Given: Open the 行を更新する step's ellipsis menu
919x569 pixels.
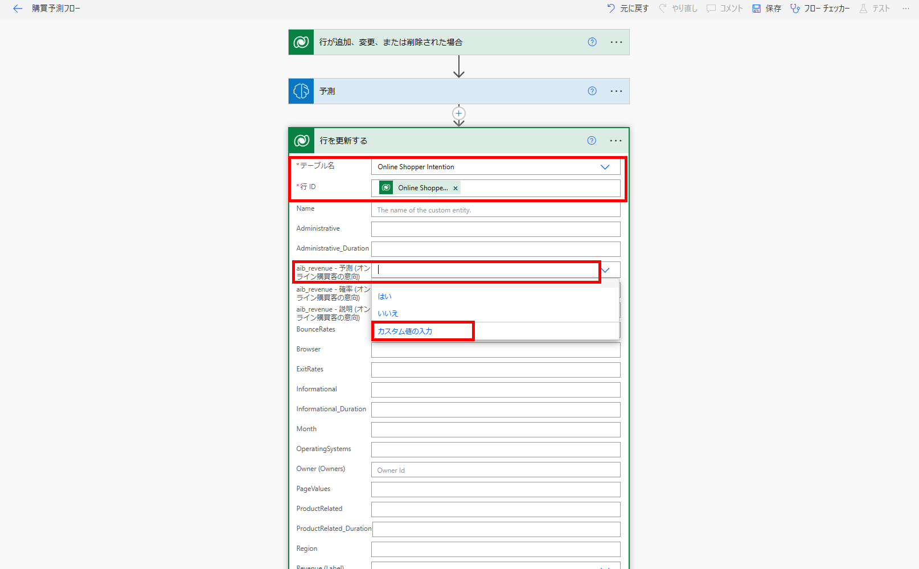Looking at the screenshot, I should pos(616,141).
